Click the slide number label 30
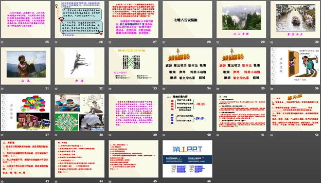 (x=317, y=42)
